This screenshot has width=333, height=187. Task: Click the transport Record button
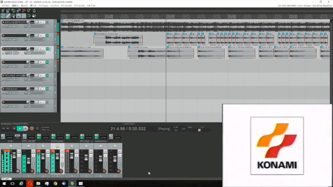click(x=32, y=129)
